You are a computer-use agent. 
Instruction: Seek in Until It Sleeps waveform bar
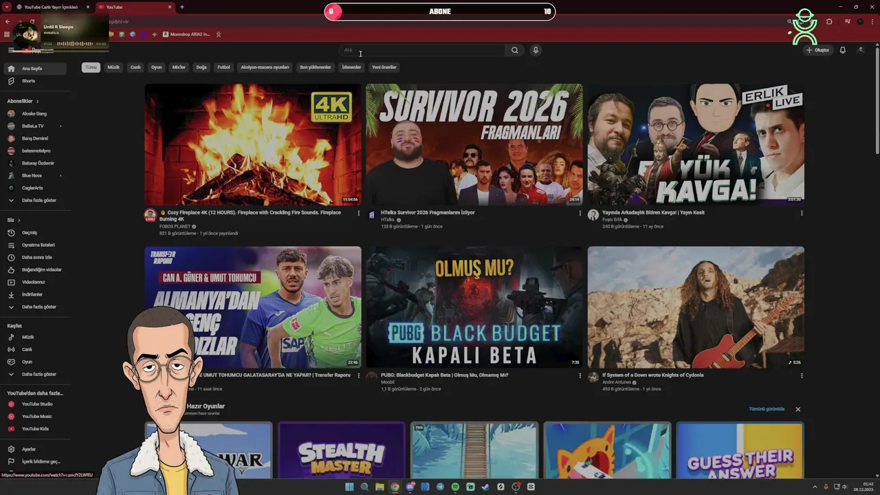[74, 44]
